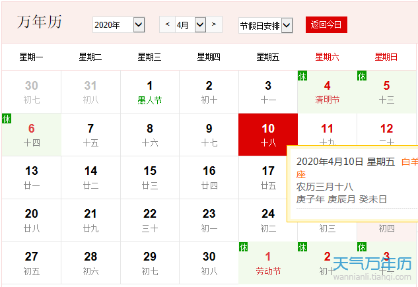
Task: Expand the 节假日安排 holiday dropdown
Action: pyautogui.click(x=265, y=26)
